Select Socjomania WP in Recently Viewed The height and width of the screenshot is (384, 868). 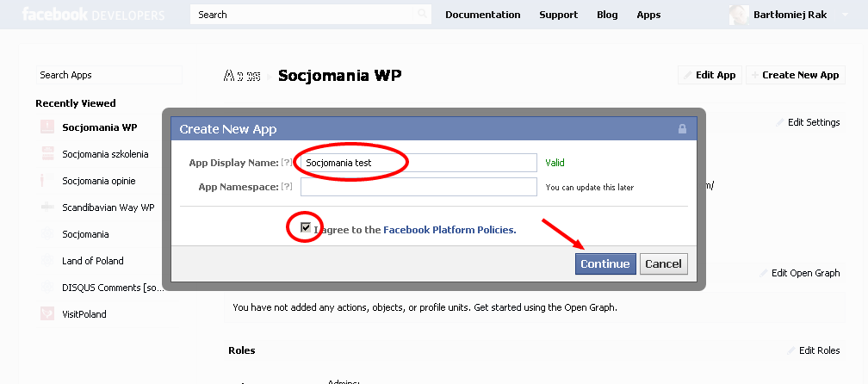[x=100, y=127]
